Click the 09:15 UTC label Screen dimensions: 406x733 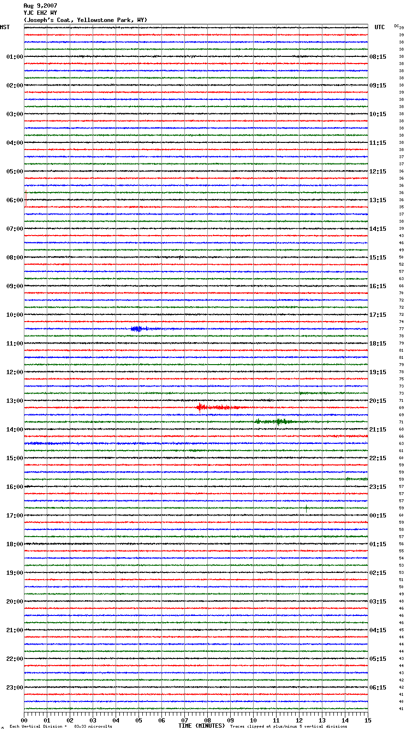pos(378,86)
